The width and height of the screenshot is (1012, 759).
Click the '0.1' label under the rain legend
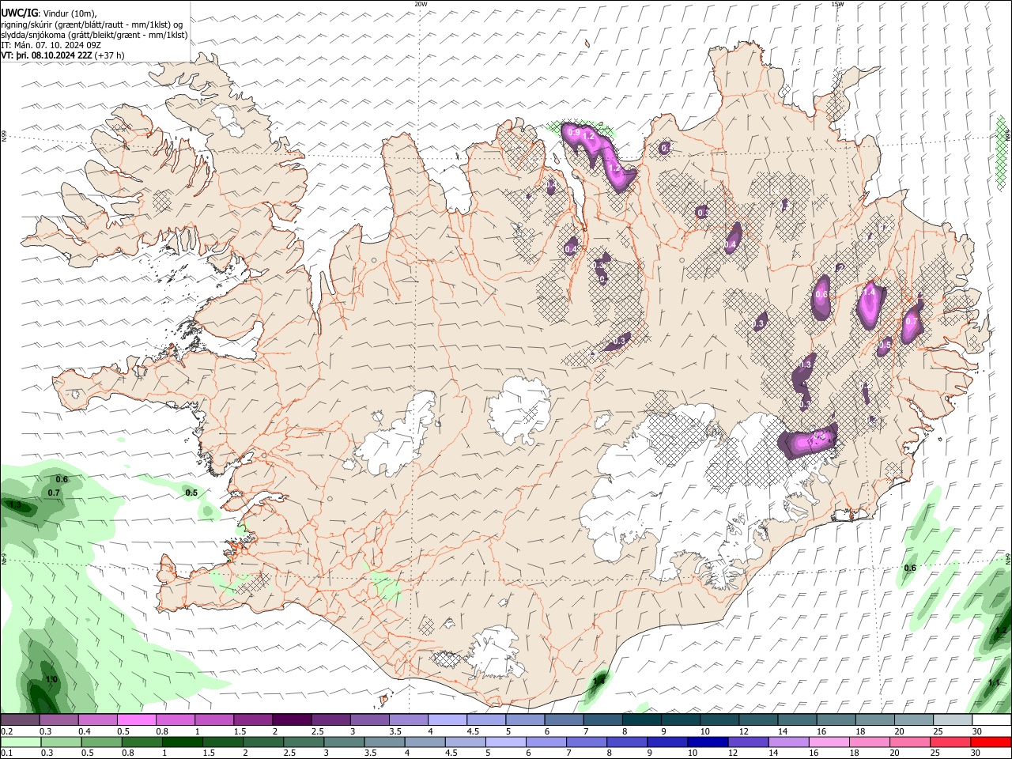click(x=6, y=753)
